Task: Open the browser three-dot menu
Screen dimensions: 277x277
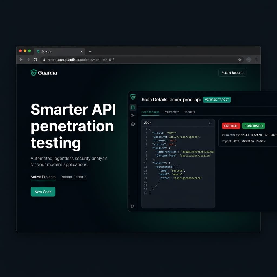Action: pyautogui.click(x=256, y=60)
